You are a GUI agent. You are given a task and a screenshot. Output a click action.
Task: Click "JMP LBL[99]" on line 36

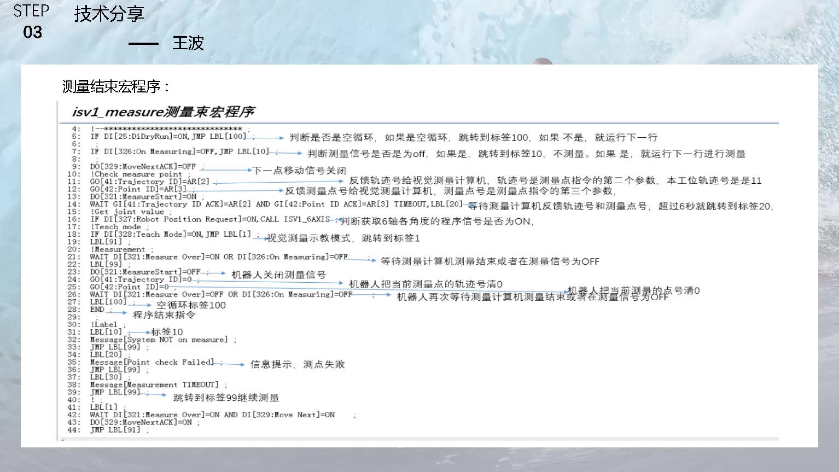tap(115, 370)
